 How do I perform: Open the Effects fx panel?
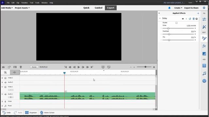point(204,46)
